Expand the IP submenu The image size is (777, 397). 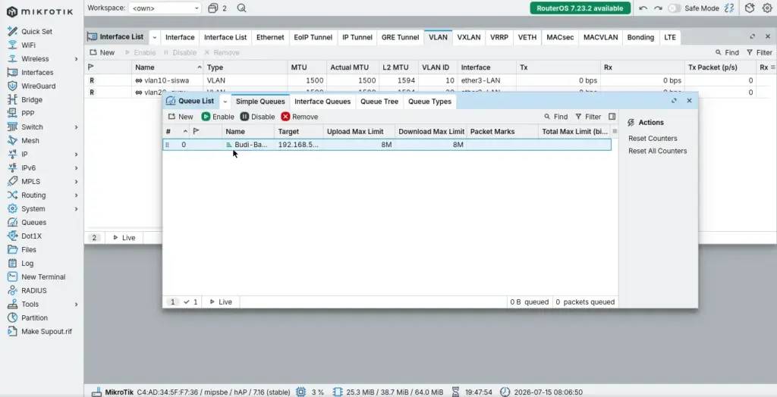click(77, 155)
